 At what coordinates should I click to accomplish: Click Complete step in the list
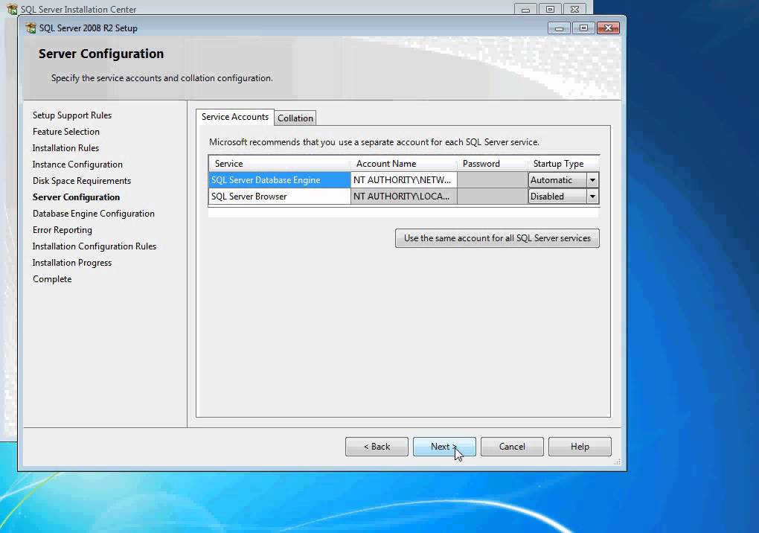[x=52, y=279]
